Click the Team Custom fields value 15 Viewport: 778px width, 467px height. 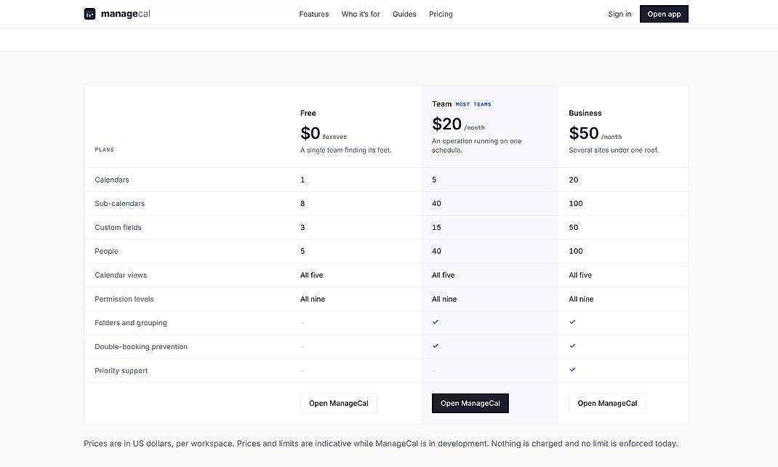click(x=436, y=227)
